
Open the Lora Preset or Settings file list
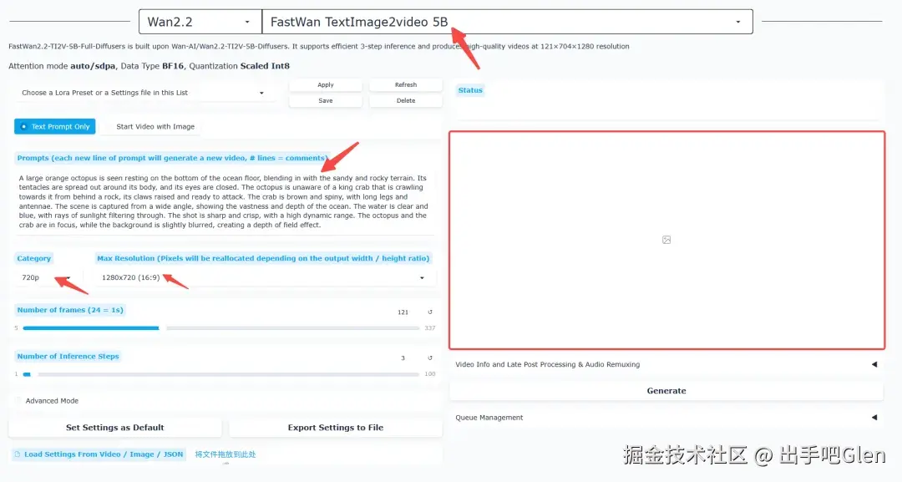pyautogui.click(x=144, y=93)
